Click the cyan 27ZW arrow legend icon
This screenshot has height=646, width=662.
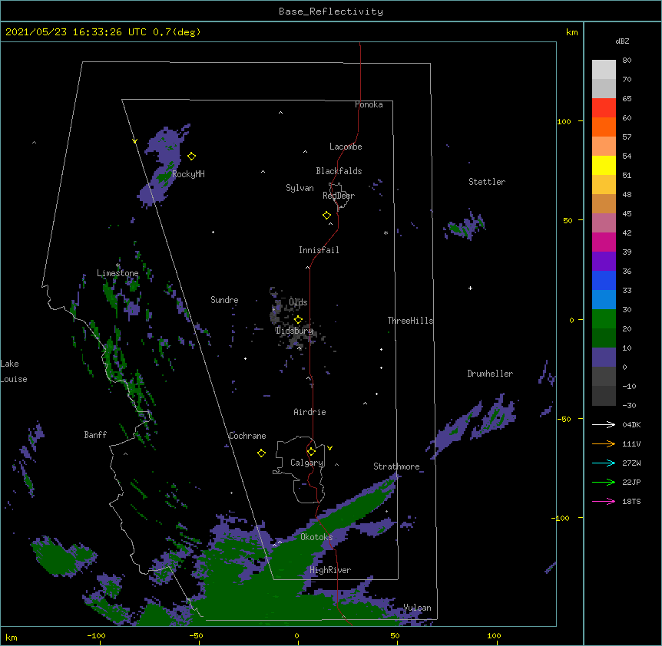[x=604, y=463]
